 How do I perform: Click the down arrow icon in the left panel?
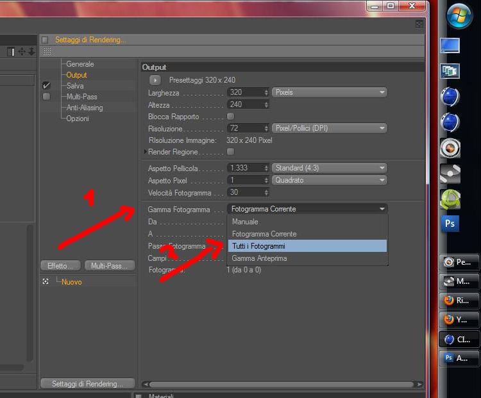[31, 51]
